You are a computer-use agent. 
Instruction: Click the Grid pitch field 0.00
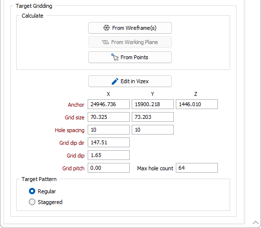tap(109, 168)
